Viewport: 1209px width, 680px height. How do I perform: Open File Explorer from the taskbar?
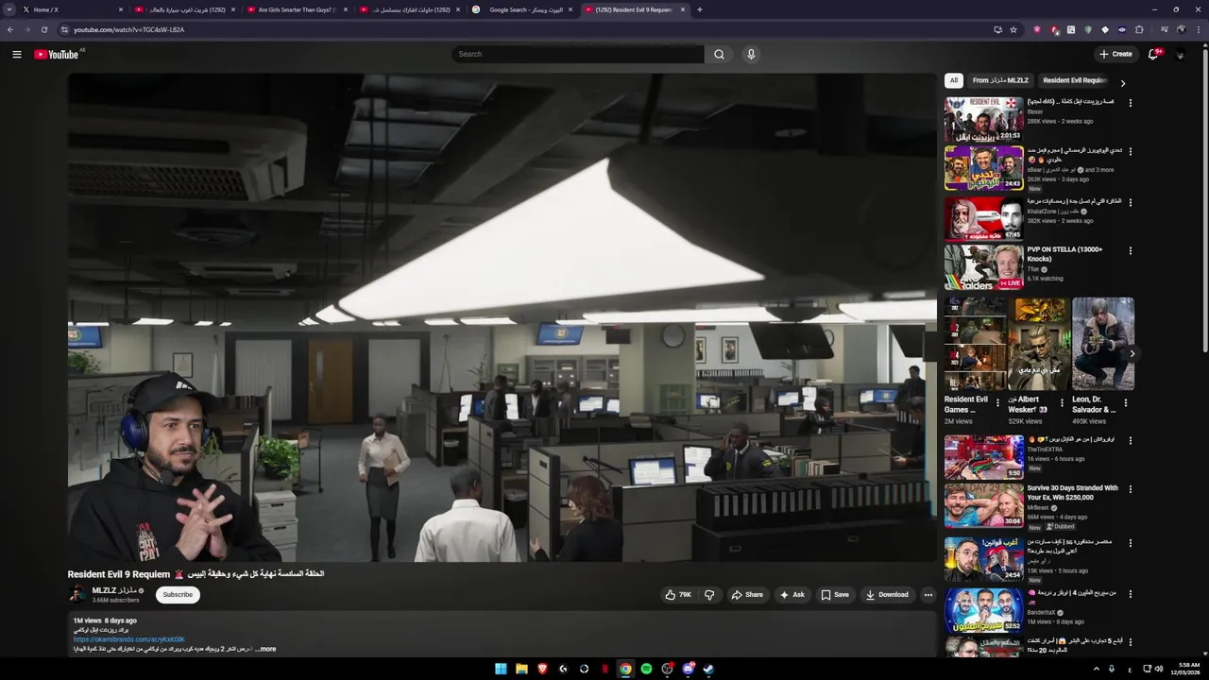pos(521,669)
